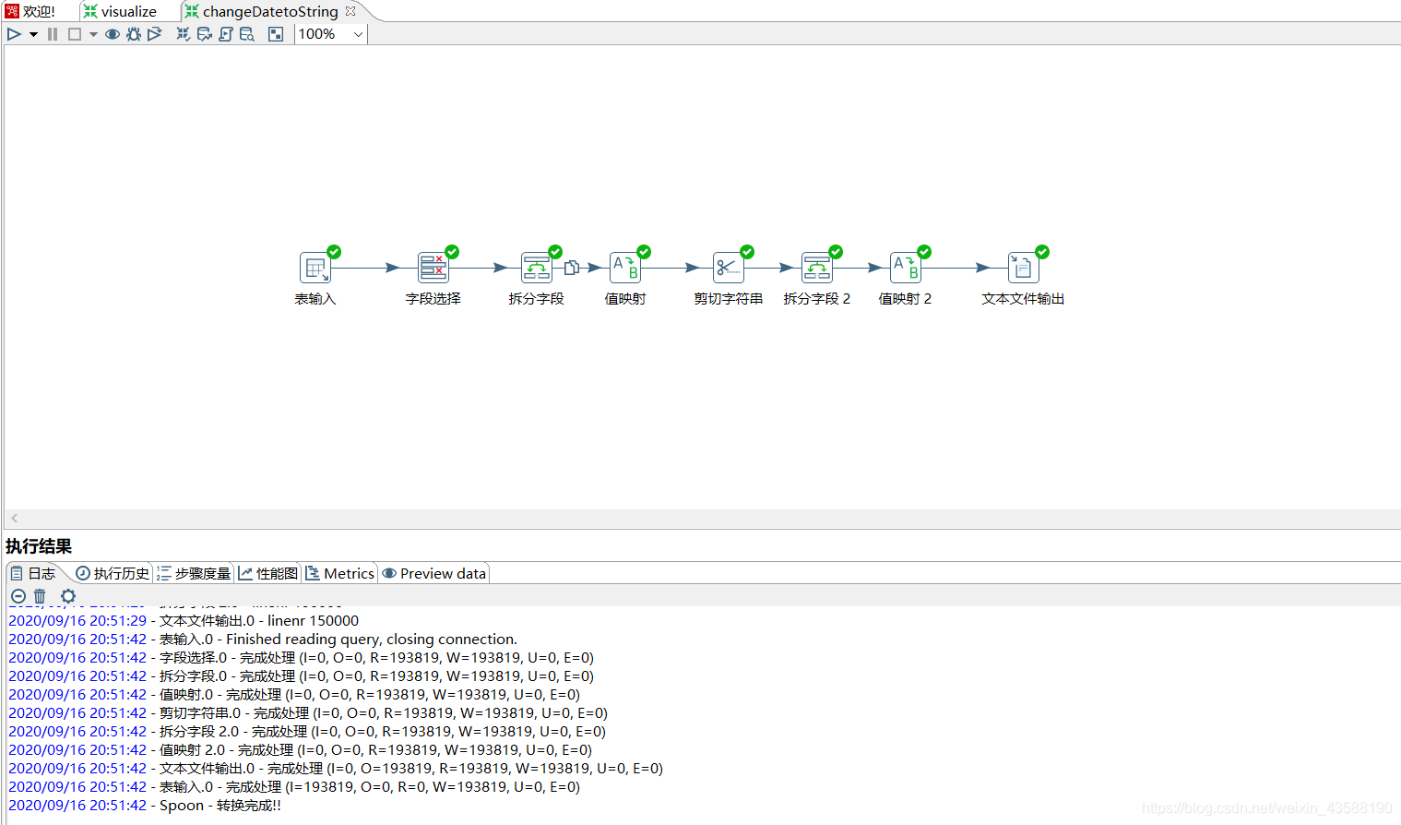The image size is (1401, 825).
Task: Show error lines with the log circle icon
Action: coord(18,596)
